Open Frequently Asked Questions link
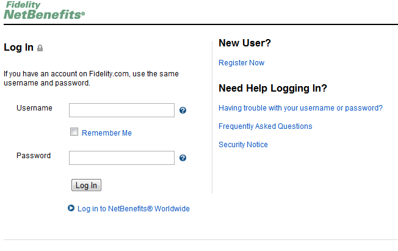398x251 pixels. tap(266, 126)
